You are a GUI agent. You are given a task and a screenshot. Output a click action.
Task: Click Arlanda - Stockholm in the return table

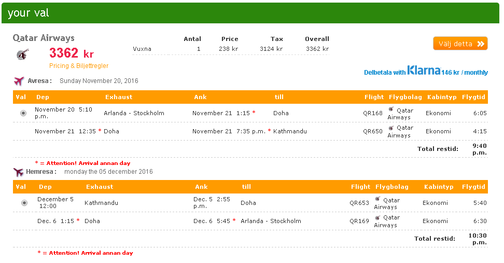click(271, 221)
